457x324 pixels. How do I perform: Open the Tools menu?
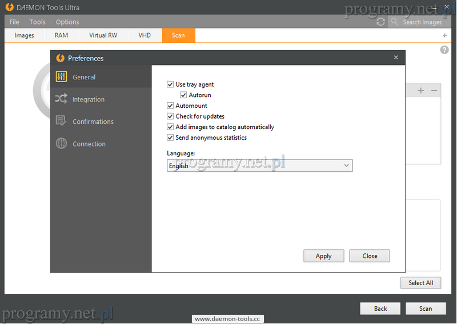38,22
